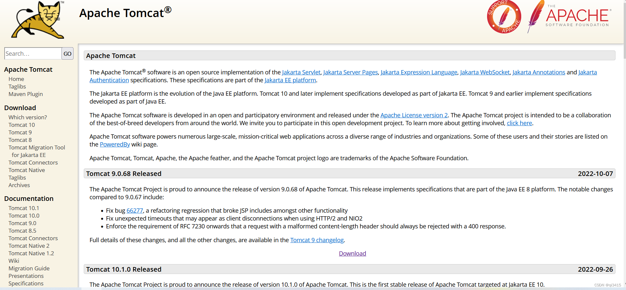Follow the 'click here' involvement link
The height and width of the screenshot is (290, 626).
click(x=519, y=123)
